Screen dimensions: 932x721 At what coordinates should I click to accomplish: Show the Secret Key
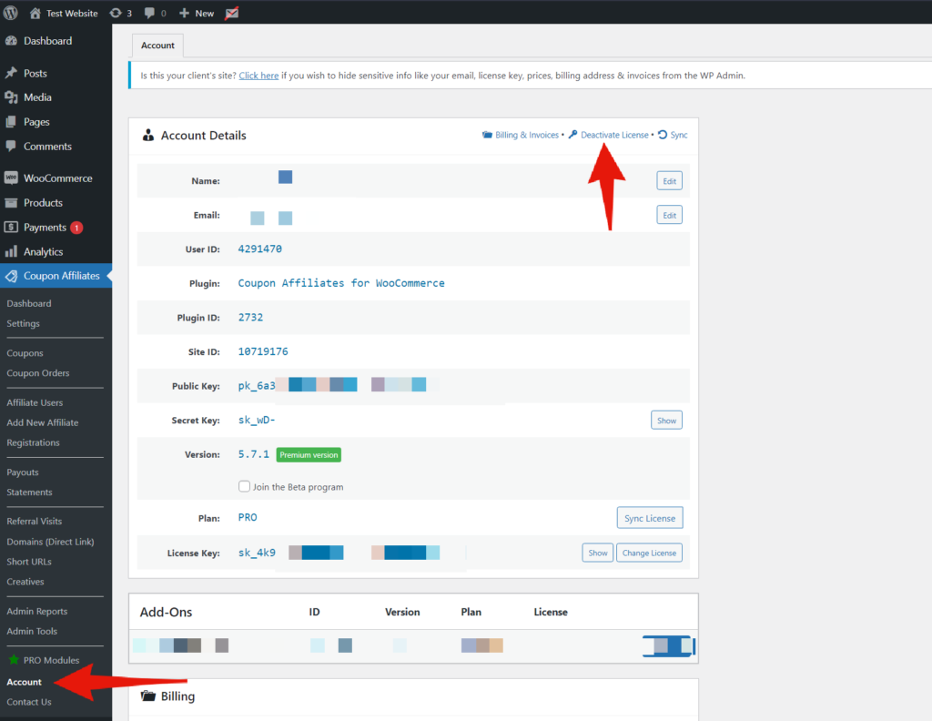666,421
